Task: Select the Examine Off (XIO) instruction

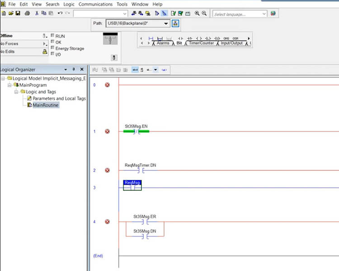Action: click(189, 38)
